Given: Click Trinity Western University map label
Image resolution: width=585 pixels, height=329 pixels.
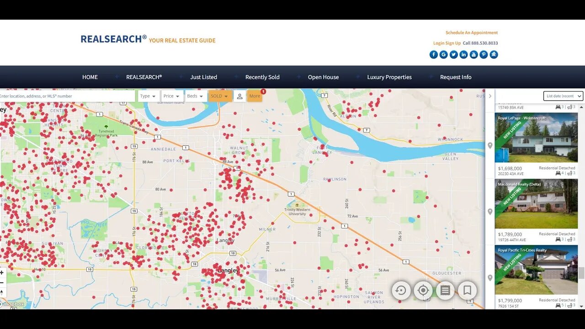Looking at the screenshot, I should point(297,212).
